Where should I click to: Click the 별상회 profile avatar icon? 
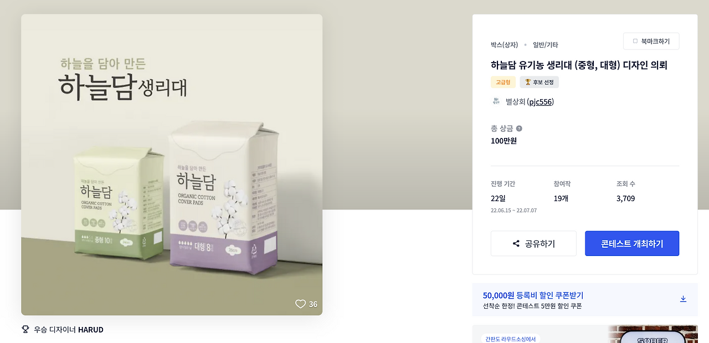point(495,101)
